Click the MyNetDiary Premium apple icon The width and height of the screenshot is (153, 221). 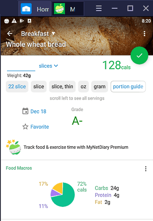point(14,147)
